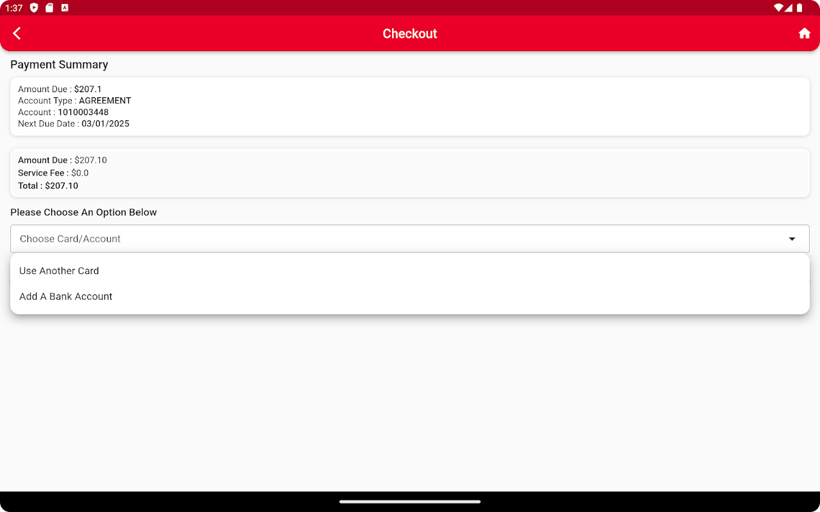
Task: Tap the status bar clock 1:37
Action: coord(14,8)
